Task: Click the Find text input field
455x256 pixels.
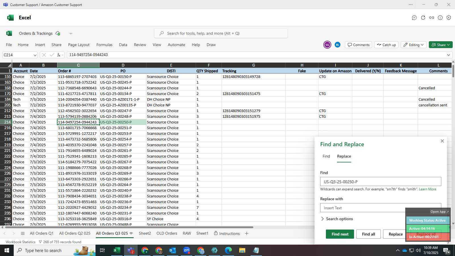Action: click(x=380, y=181)
